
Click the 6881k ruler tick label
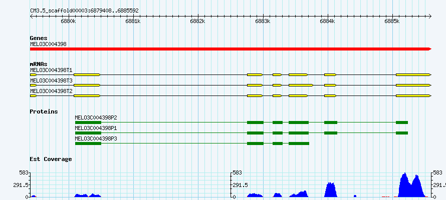(x=133, y=21)
